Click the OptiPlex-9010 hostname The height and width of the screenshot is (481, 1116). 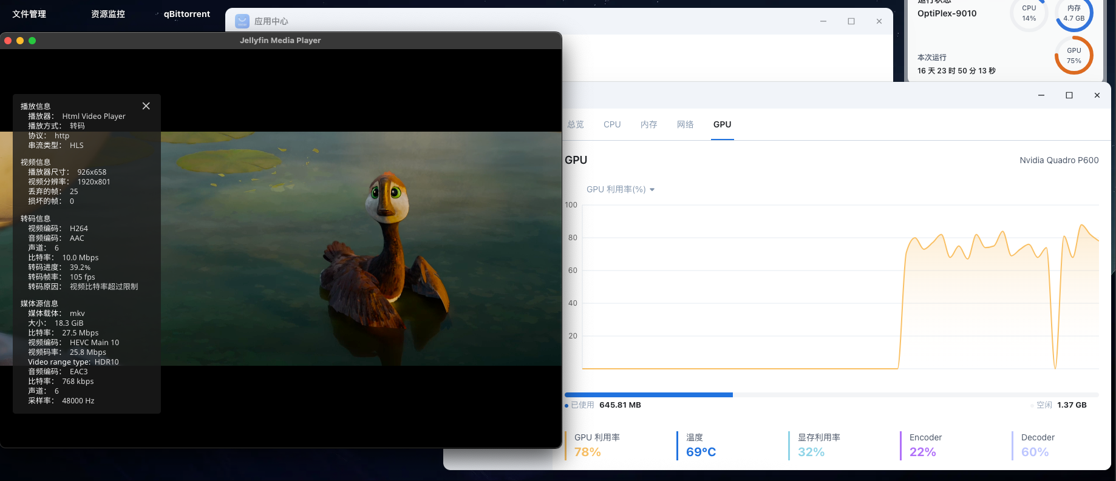[947, 13]
